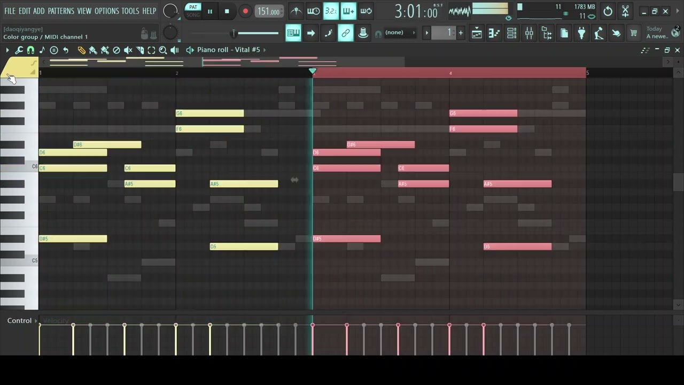Click the Playback scrub speaker tool

175,50
